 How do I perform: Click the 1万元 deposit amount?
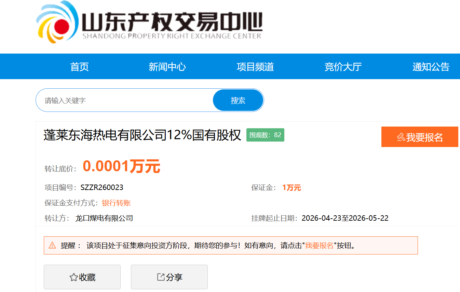[x=292, y=188]
